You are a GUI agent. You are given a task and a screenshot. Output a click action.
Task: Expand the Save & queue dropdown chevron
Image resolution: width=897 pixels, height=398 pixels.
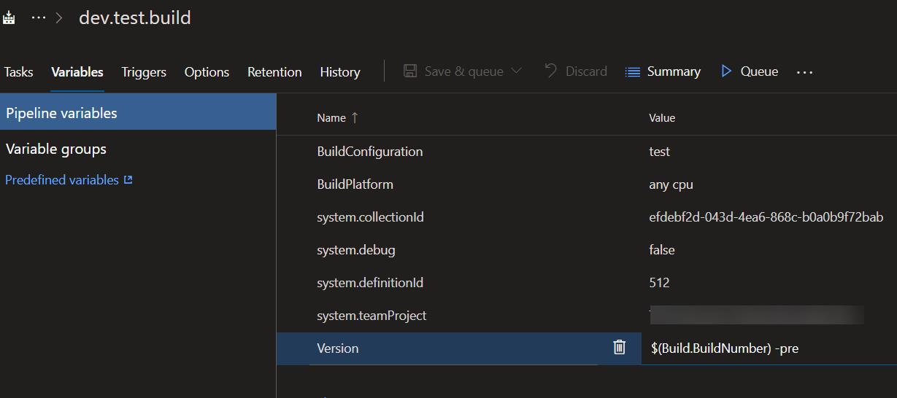pos(517,71)
